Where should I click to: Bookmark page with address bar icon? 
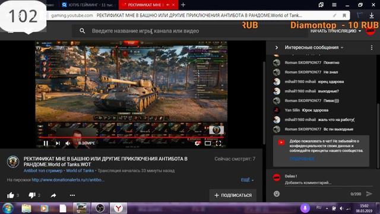(x=344, y=15)
